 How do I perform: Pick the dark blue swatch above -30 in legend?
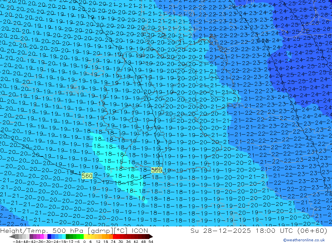point(49,237)
